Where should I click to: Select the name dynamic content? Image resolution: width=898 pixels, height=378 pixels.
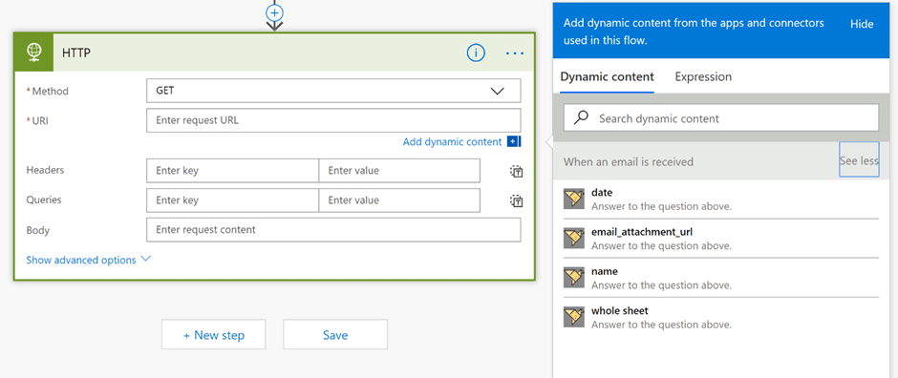[721, 278]
